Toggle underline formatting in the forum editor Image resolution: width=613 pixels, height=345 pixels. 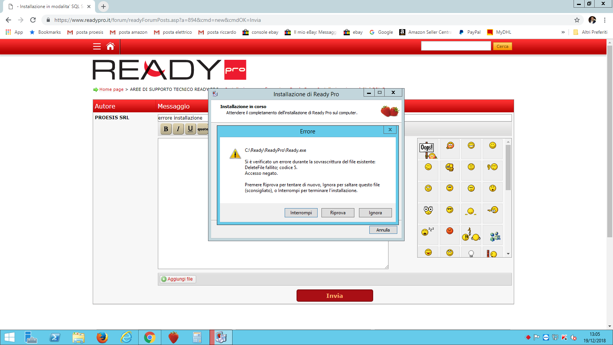point(190,129)
